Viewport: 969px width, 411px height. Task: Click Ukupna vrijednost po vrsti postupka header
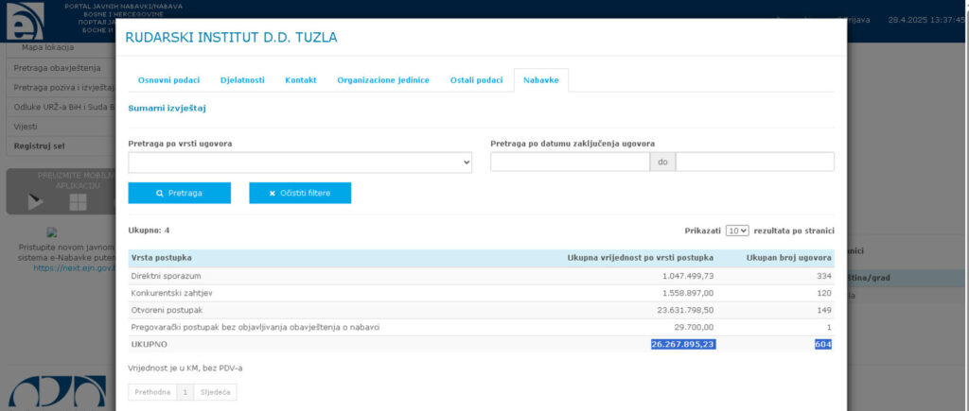click(641, 257)
